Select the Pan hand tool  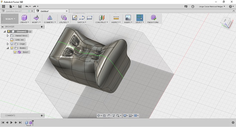[x=108, y=115]
